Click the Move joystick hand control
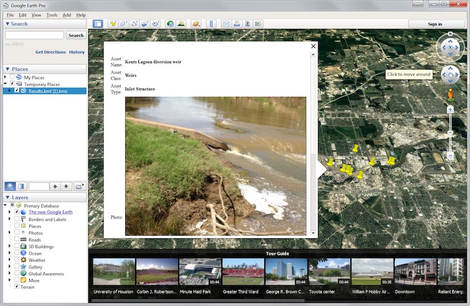The image size is (470, 306). pos(450,75)
